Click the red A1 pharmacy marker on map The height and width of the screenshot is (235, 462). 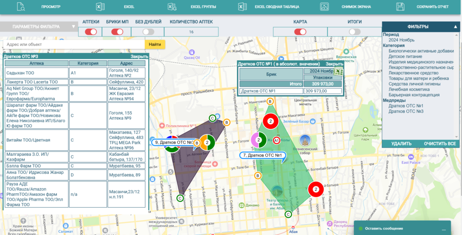[277, 141]
